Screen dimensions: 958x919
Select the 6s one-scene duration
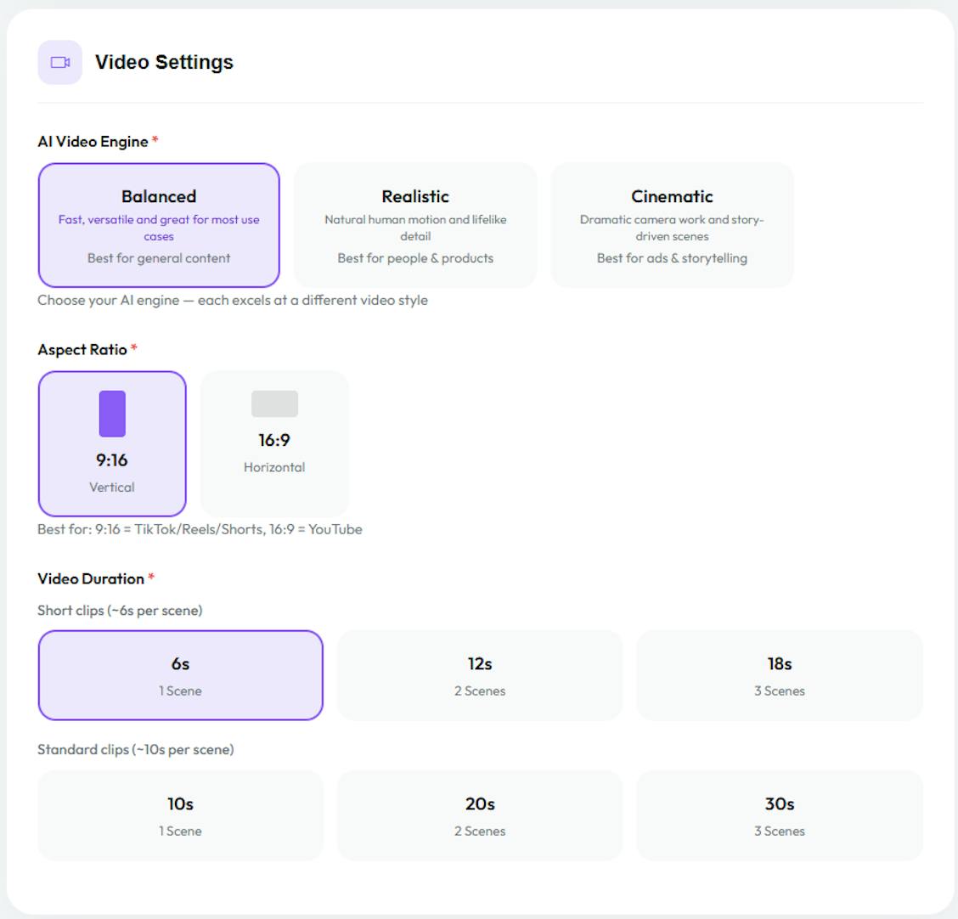coord(180,675)
